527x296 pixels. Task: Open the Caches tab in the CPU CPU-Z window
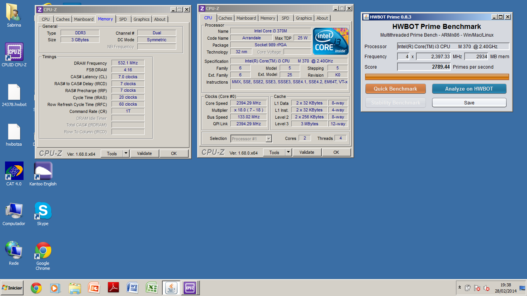tap(225, 18)
